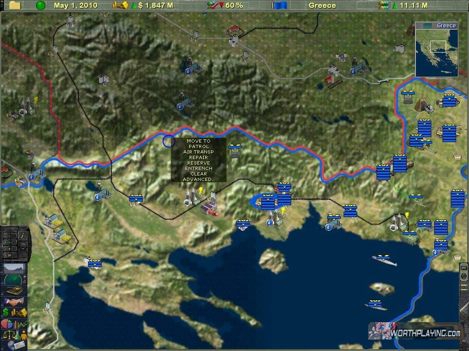
Task: Open the landscape terrain view panel
Action: pos(15,269)
